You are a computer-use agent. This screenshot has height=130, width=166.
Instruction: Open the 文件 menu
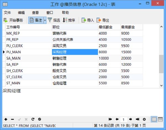[x=7, y=12]
